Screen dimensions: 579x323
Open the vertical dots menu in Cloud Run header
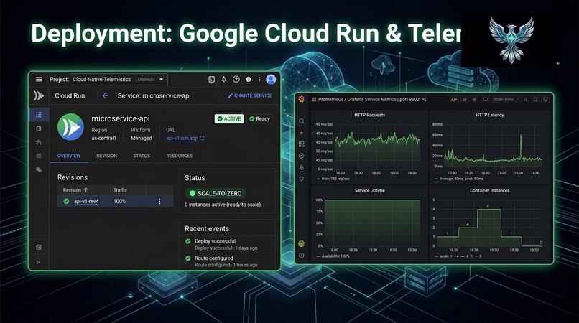click(x=259, y=80)
